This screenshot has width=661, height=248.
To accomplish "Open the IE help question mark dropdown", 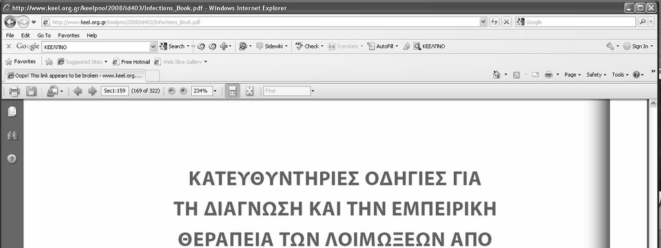I will (638, 75).
